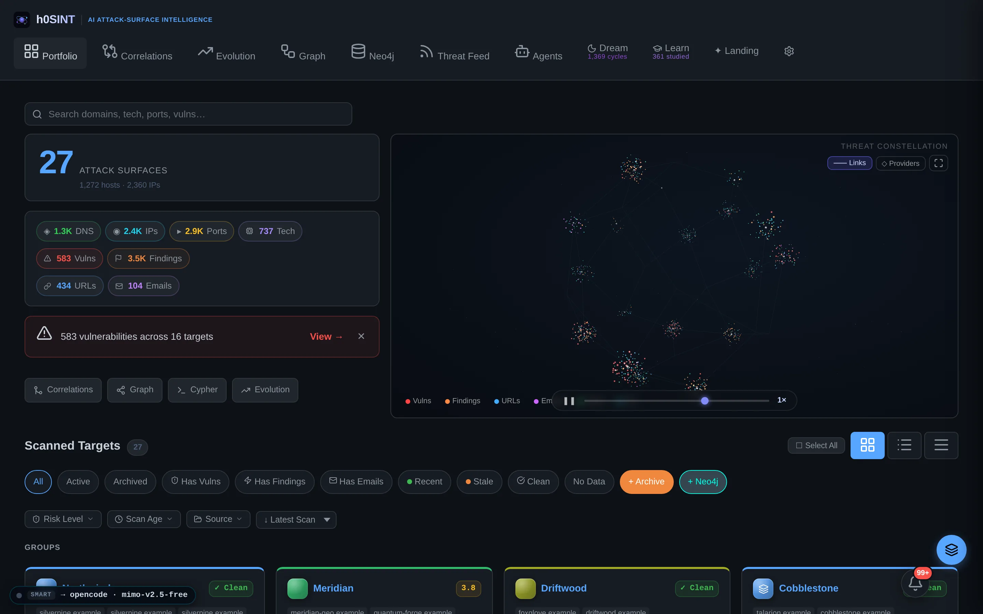Open the Correlations nav tab
Image resolution: width=983 pixels, height=614 pixels.
pyautogui.click(x=137, y=53)
